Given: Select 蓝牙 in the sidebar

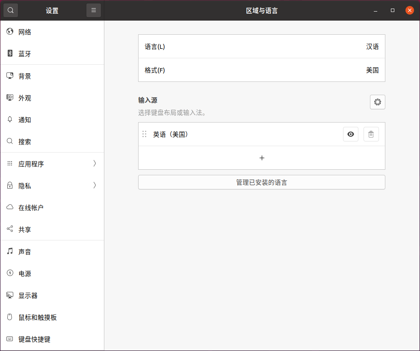Looking at the screenshot, I should coord(52,54).
